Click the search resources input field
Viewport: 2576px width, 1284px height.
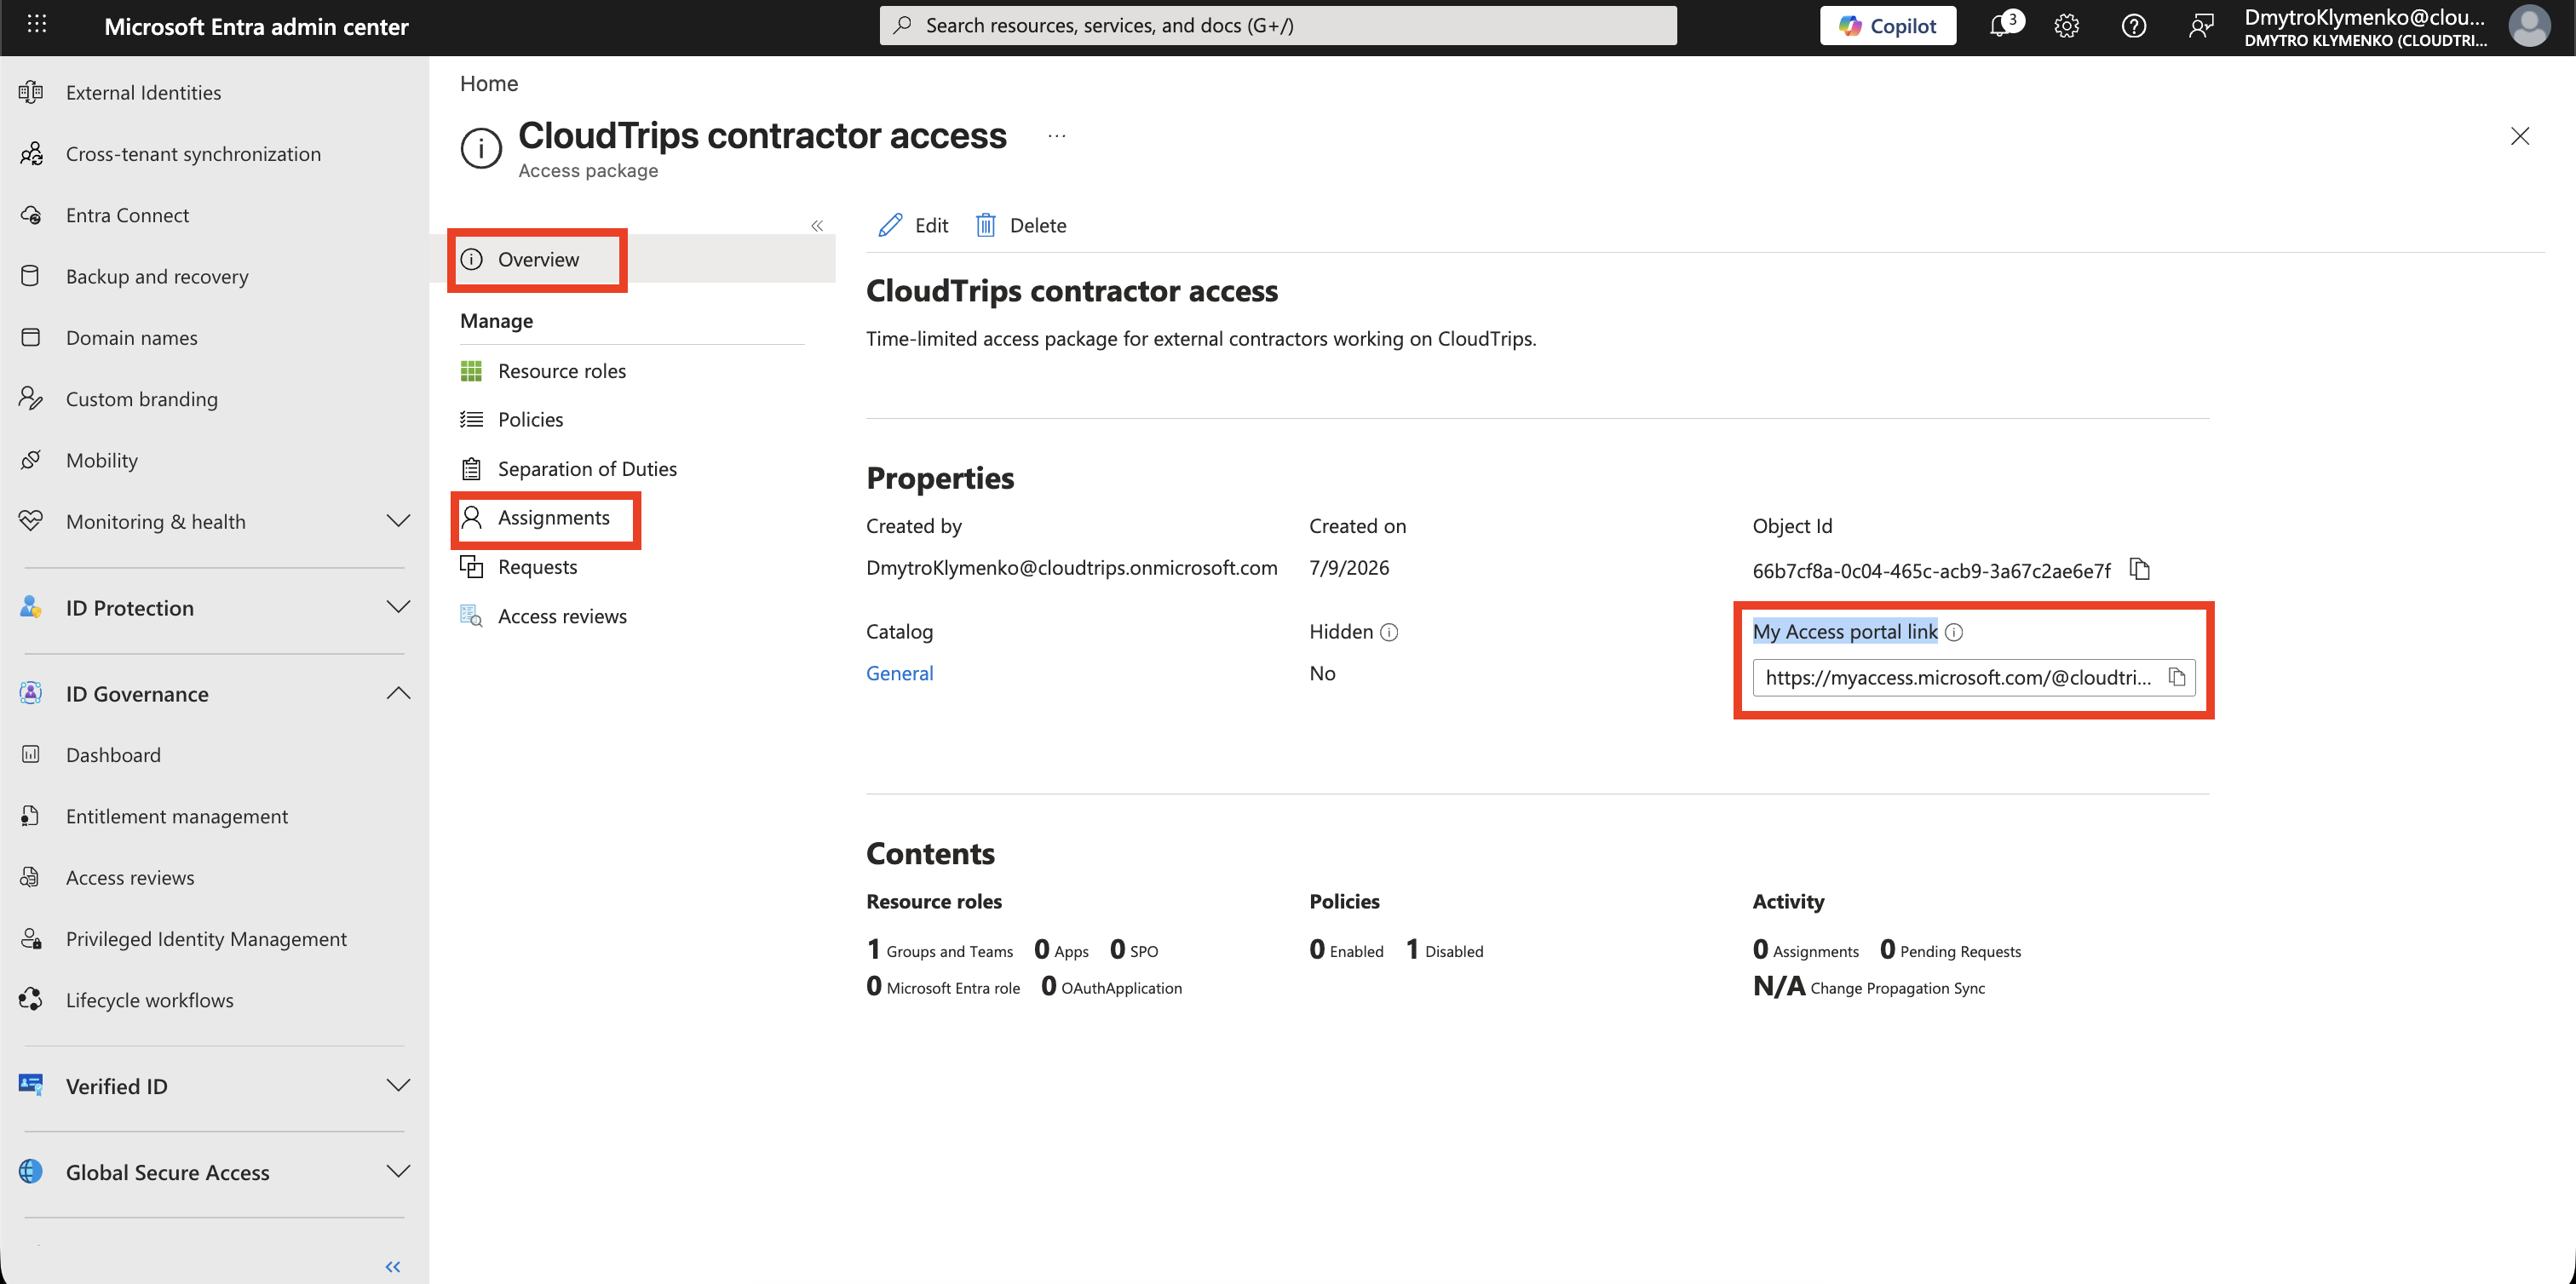(1278, 26)
